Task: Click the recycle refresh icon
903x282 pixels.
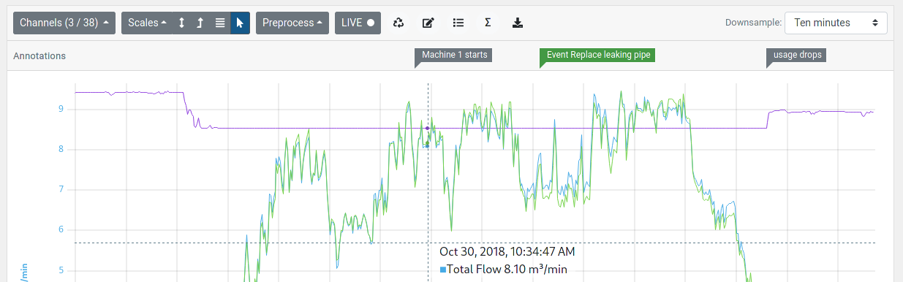Action: pos(398,23)
